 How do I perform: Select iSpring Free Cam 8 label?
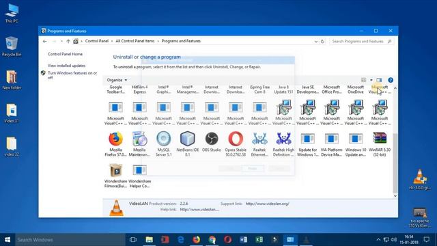coord(259,90)
